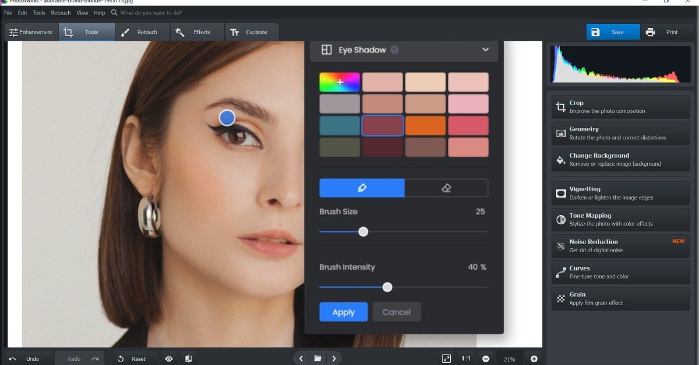
Task: Click the Save button
Action: [x=613, y=32]
